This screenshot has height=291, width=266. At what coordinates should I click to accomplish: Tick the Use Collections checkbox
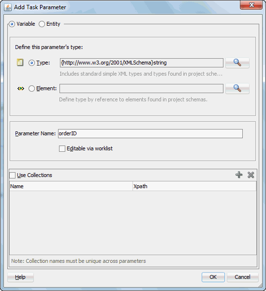13,176
